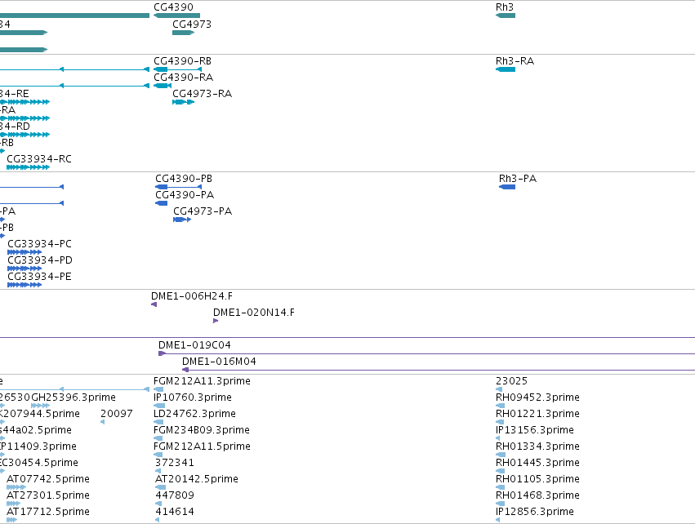Open the CG4390-PA protein label
The image size is (695, 524).
[x=185, y=195]
